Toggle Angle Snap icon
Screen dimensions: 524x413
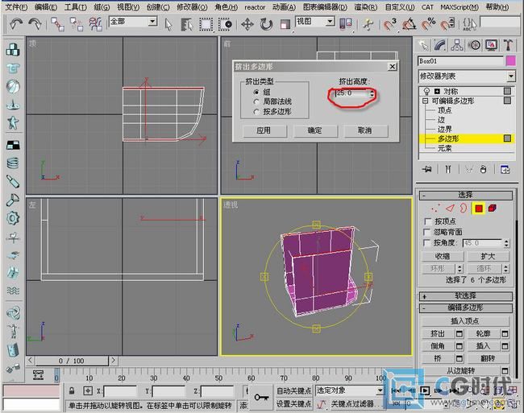pyautogui.click(x=409, y=24)
